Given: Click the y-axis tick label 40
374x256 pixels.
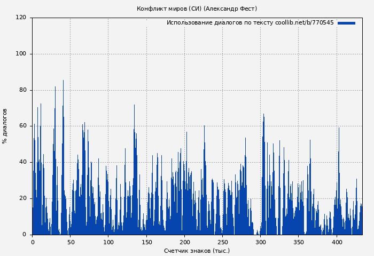Looking at the screenshot, I should [x=22, y=162].
